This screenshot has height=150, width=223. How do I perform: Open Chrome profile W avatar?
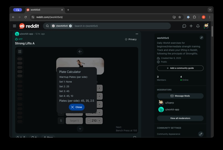(204, 17)
